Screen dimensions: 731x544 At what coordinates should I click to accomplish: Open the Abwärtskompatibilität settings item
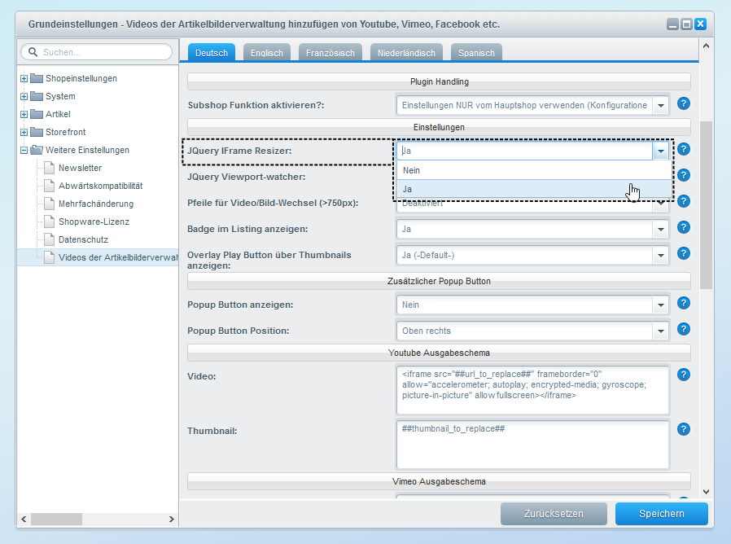click(100, 186)
